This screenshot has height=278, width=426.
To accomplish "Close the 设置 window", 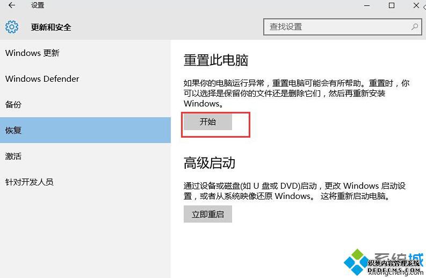I will point(416,5).
